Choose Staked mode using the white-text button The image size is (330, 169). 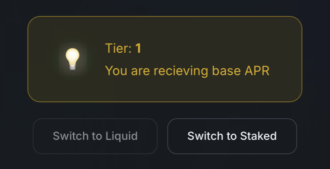(x=232, y=136)
